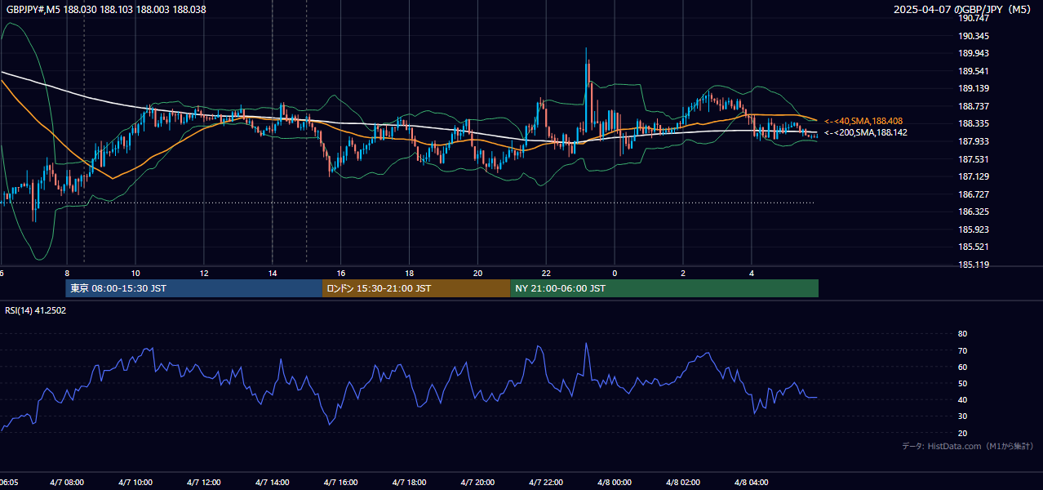Click RSI scale level 70
The height and width of the screenshot is (490, 1043).
coord(962,350)
